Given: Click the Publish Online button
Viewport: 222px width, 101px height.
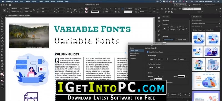Looking at the screenshot, I should coord(180,5).
